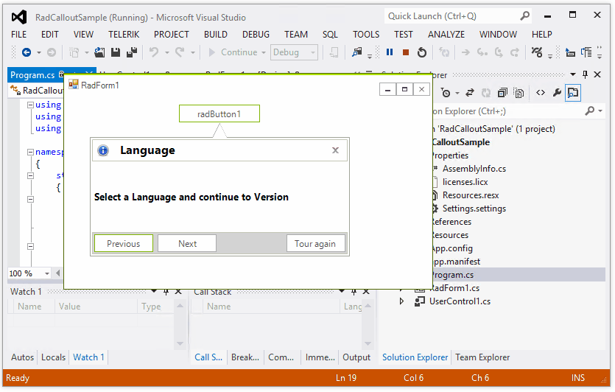Click the Continue debugging button
Image resolution: width=615 pixels, height=392 pixels.
(233, 52)
